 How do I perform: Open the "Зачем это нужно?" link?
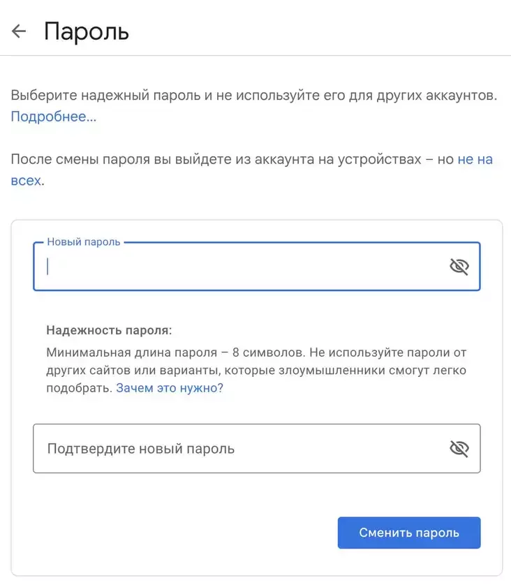pos(170,388)
